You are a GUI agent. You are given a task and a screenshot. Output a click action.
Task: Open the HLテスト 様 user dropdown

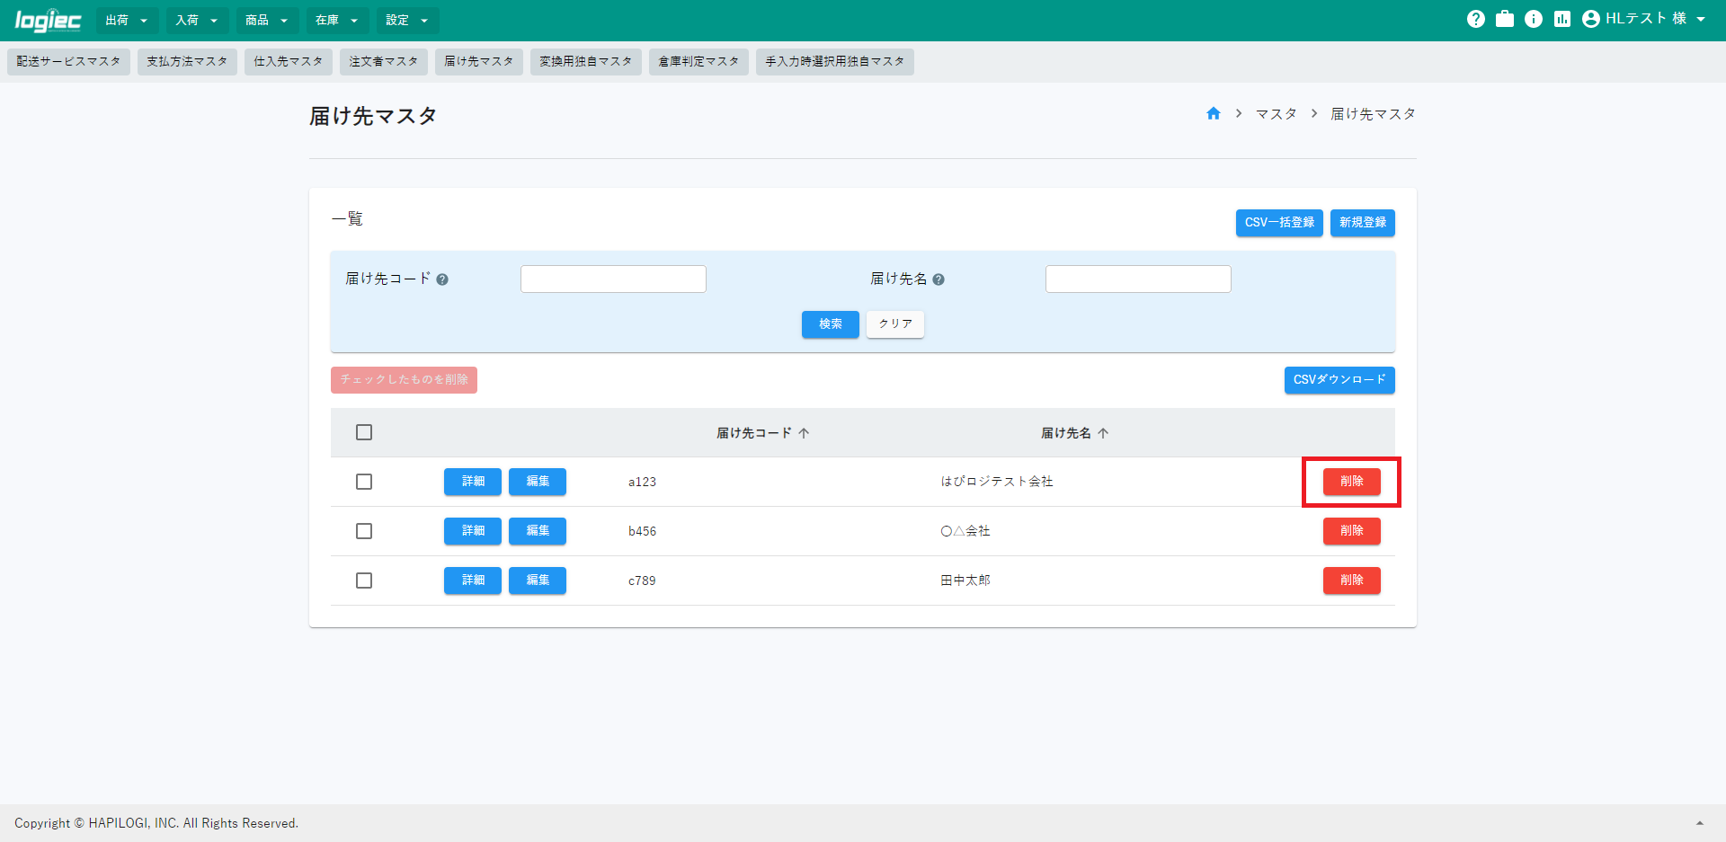(x=1644, y=19)
